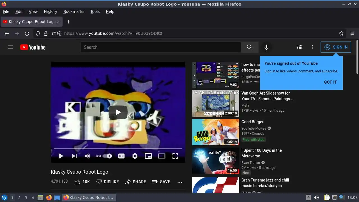
Task: Click the SIGN IN button
Action: point(336,47)
